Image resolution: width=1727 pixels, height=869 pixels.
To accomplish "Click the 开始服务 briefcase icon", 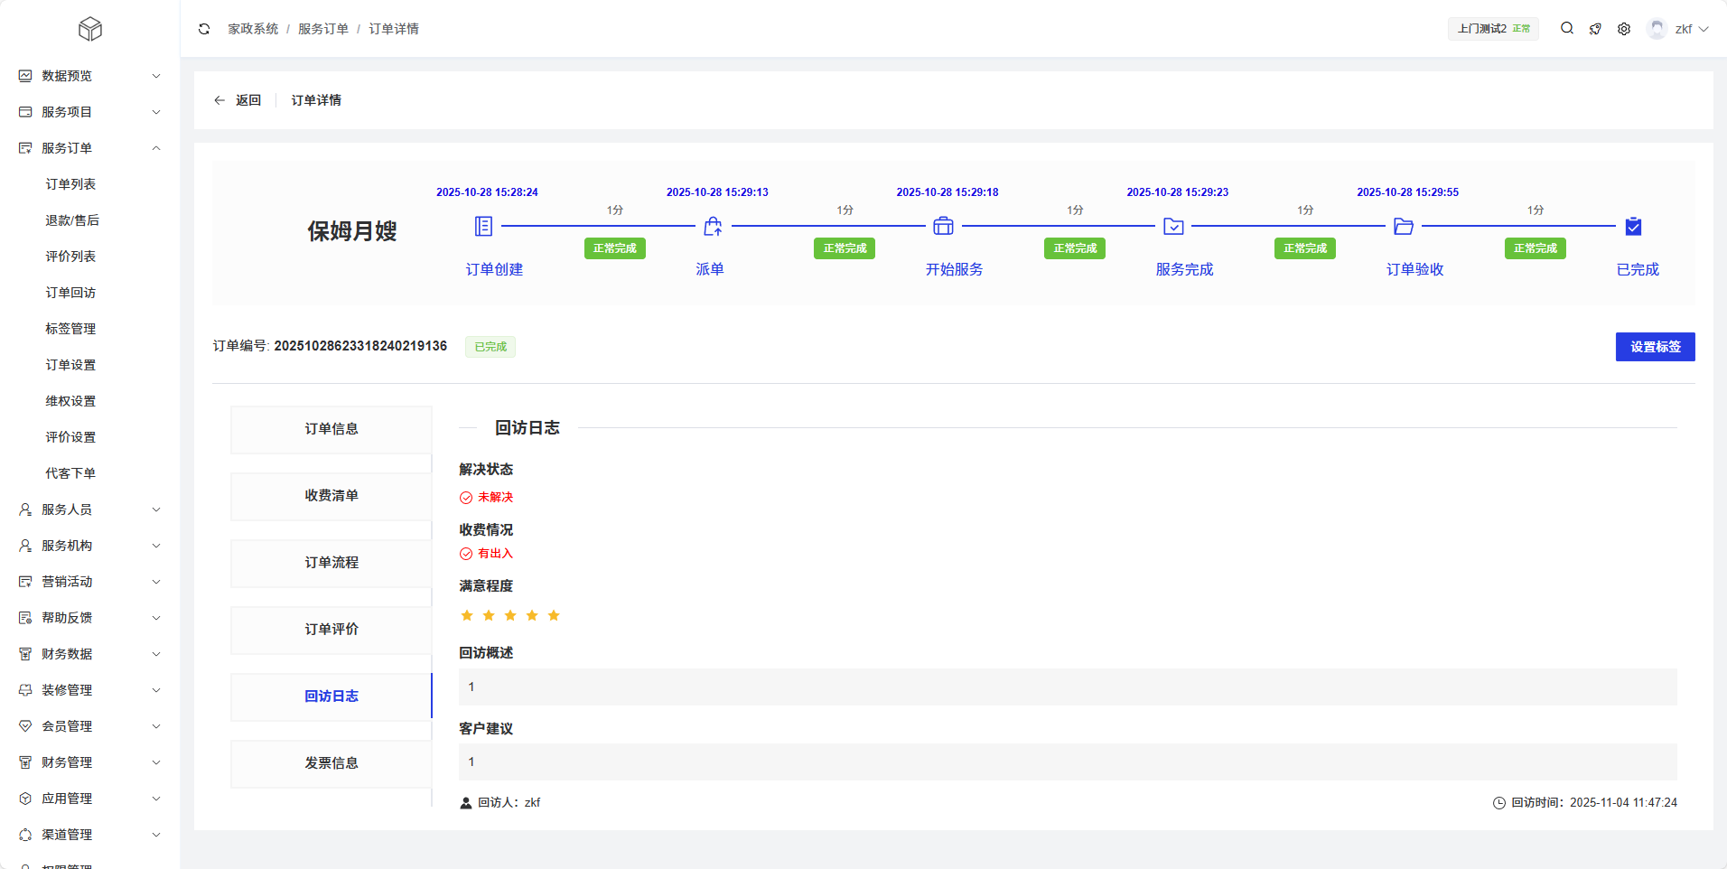I will [943, 226].
